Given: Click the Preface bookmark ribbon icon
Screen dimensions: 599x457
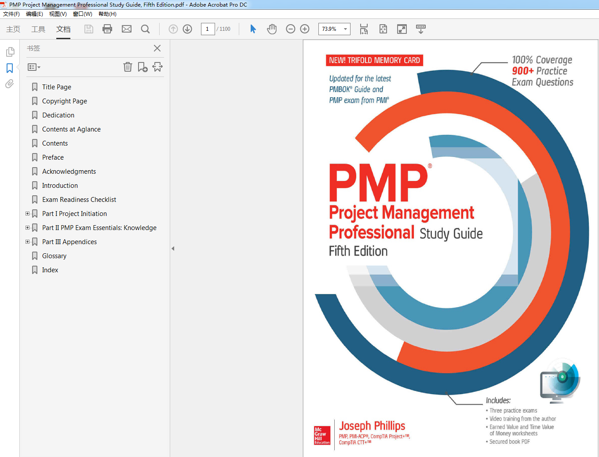Looking at the screenshot, I should tap(35, 157).
